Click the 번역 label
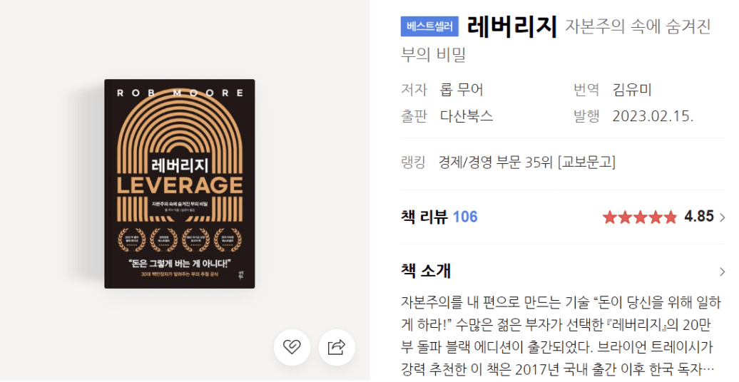The image size is (739, 382). click(x=586, y=90)
